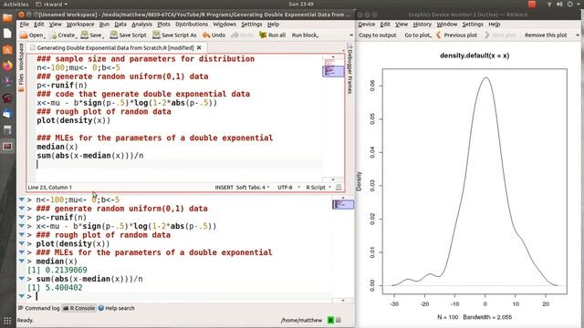Click the green R status indicator
Image resolution: width=584 pixels, height=328 pixels.
coord(330,320)
